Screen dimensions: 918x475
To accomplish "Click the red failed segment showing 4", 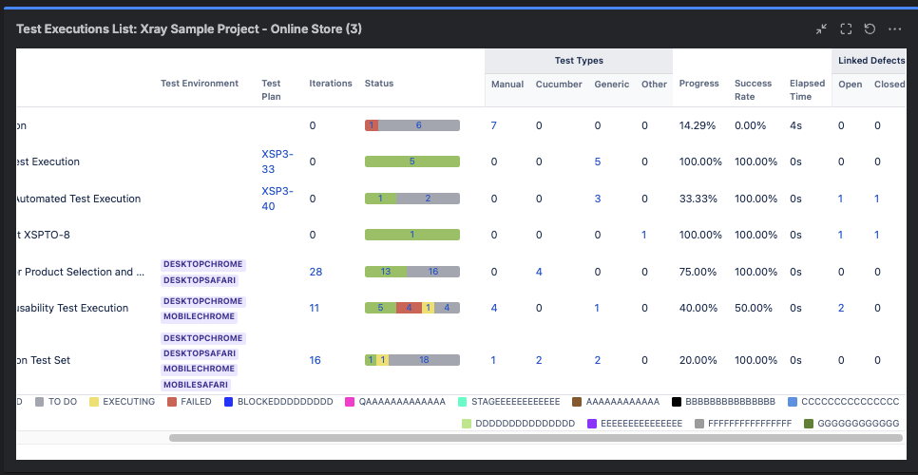I will (x=409, y=308).
